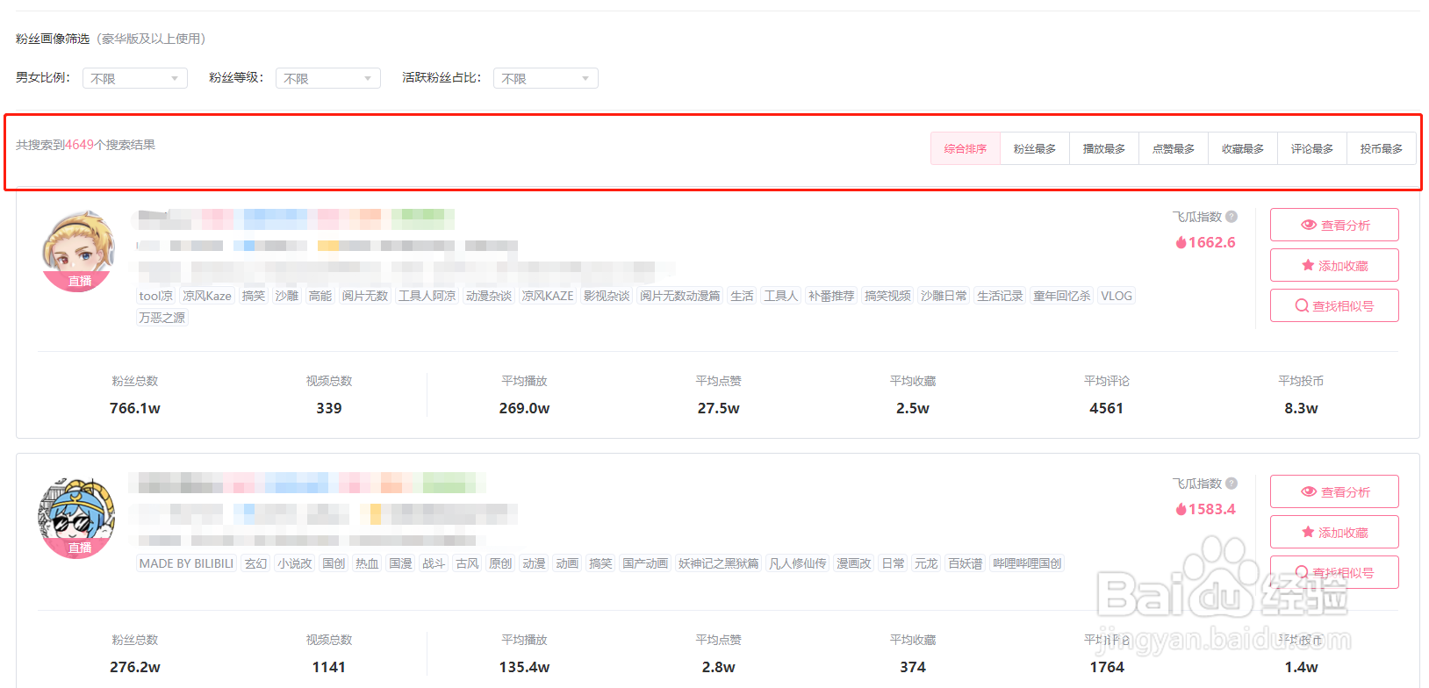Click the tag 童年回忆杀
Image resolution: width=1429 pixels, height=688 pixels.
pos(1062,296)
